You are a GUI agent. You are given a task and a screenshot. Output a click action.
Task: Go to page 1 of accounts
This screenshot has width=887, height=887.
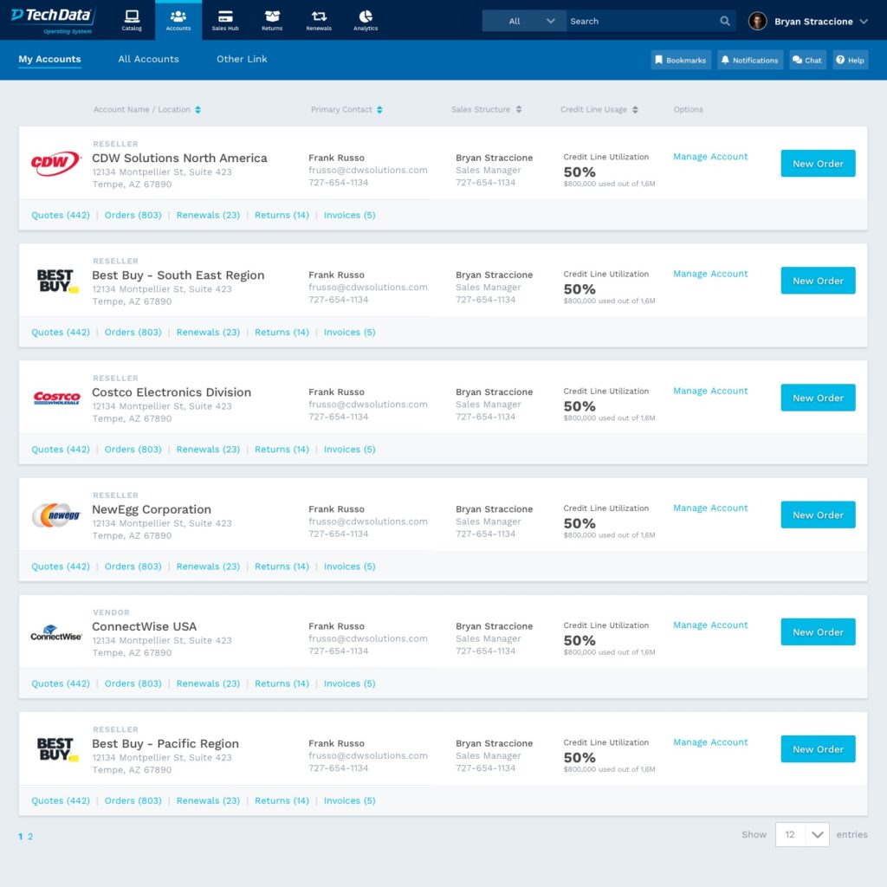click(21, 836)
